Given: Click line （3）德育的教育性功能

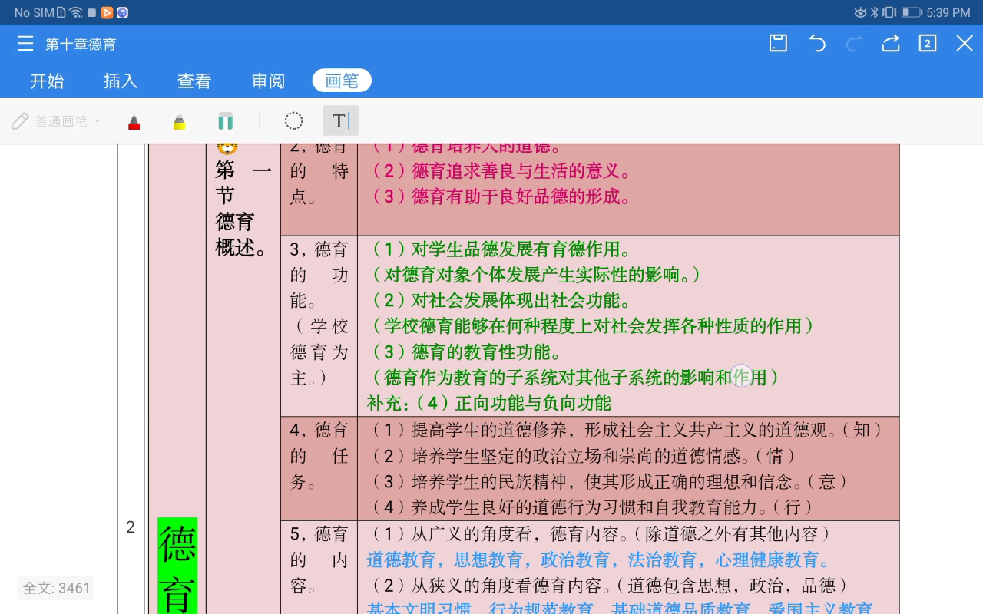Looking at the screenshot, I should (x=465, y=352).
